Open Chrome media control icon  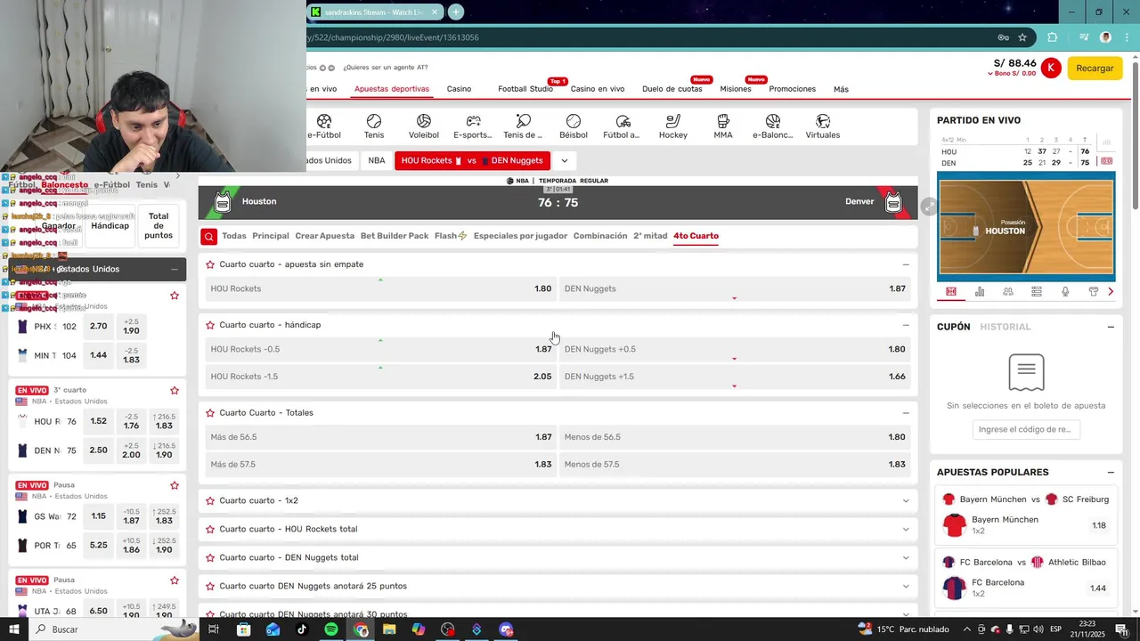click(x=1083, y=37)
